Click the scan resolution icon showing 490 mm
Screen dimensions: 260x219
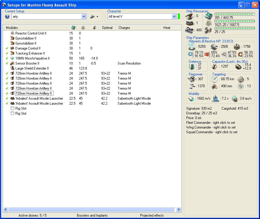[214, 86]
